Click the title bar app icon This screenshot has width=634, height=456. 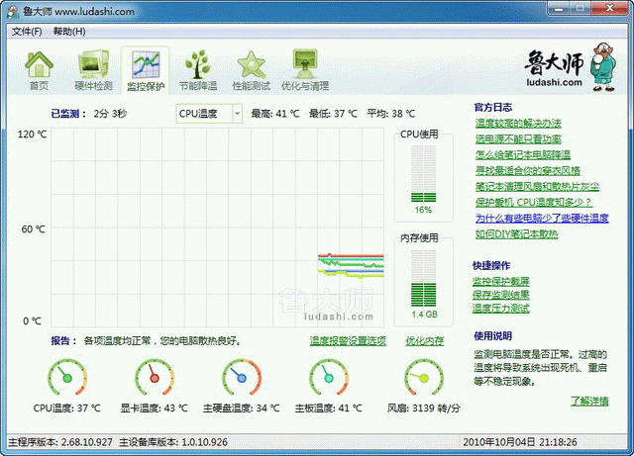point(13,11)
